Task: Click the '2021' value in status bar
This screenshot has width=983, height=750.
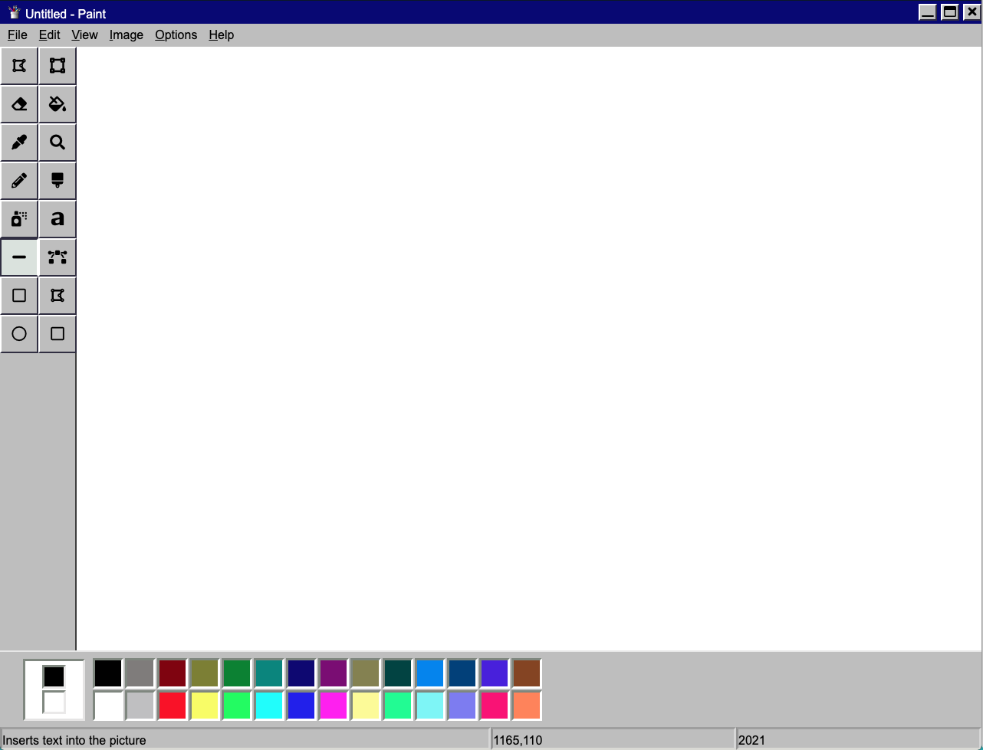Action: click(x=752, y=740)
